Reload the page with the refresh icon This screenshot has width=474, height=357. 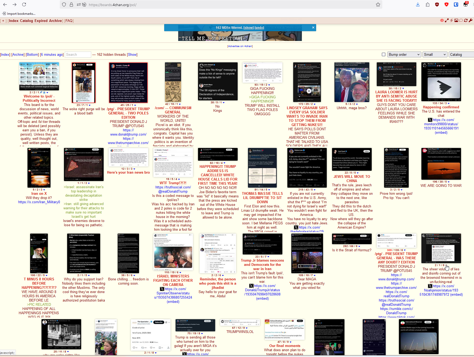24,4
